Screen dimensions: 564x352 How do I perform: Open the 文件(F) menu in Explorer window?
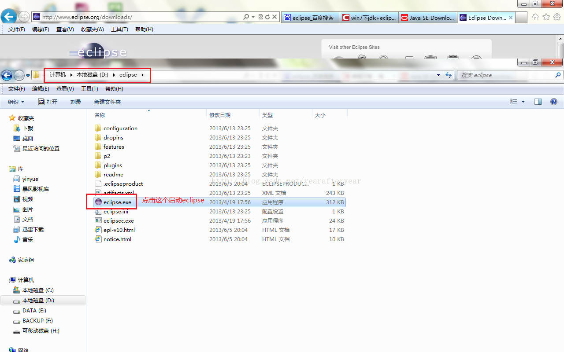tap(17, 89)
